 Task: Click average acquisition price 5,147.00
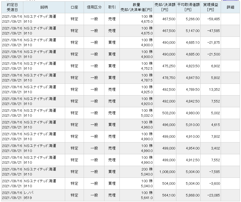(x=193, y=31)
